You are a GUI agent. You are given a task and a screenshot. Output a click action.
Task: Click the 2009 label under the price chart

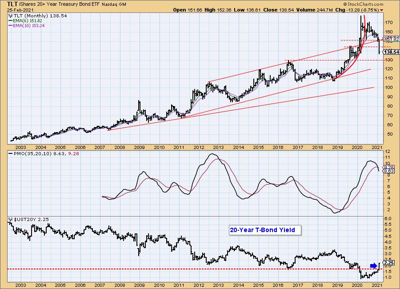click(139, 147)
